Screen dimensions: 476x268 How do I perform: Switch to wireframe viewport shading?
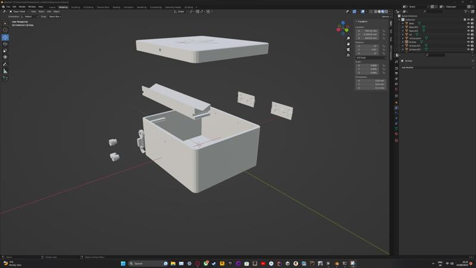376,11
